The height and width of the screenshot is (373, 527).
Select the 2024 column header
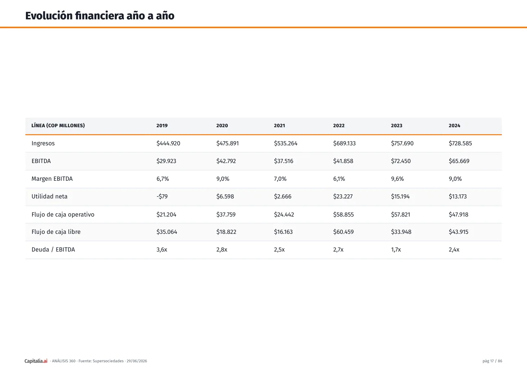coord(455,126)
